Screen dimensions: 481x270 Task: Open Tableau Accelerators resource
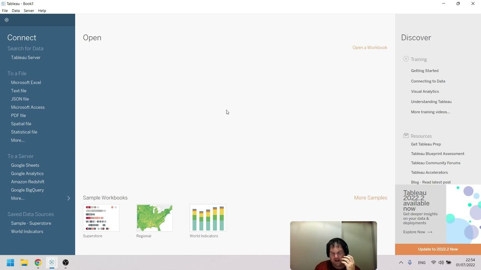tap(430, 172)
